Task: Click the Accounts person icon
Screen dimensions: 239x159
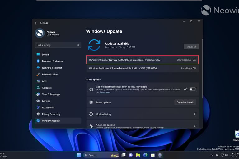Action: 38,88
